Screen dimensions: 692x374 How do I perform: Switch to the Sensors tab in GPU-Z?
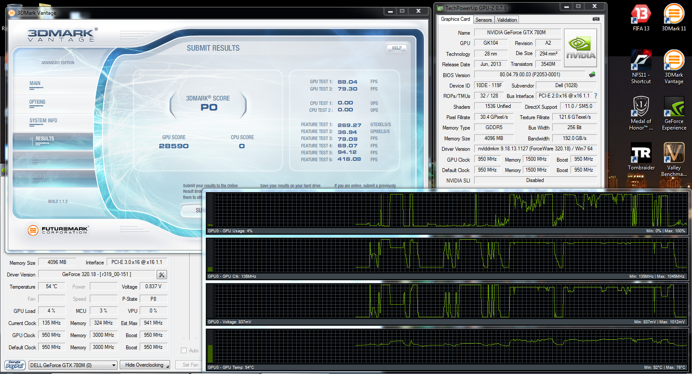(483, 20)
